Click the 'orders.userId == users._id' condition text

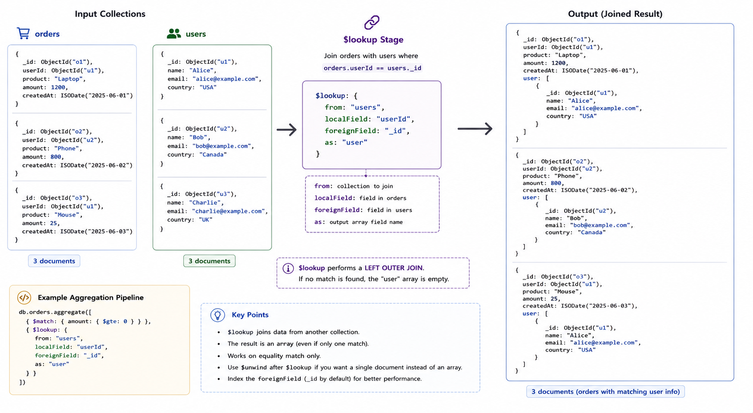(372, 68)
